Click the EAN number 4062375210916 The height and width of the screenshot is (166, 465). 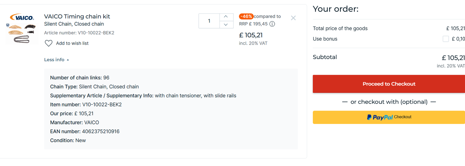pos(101,132)
